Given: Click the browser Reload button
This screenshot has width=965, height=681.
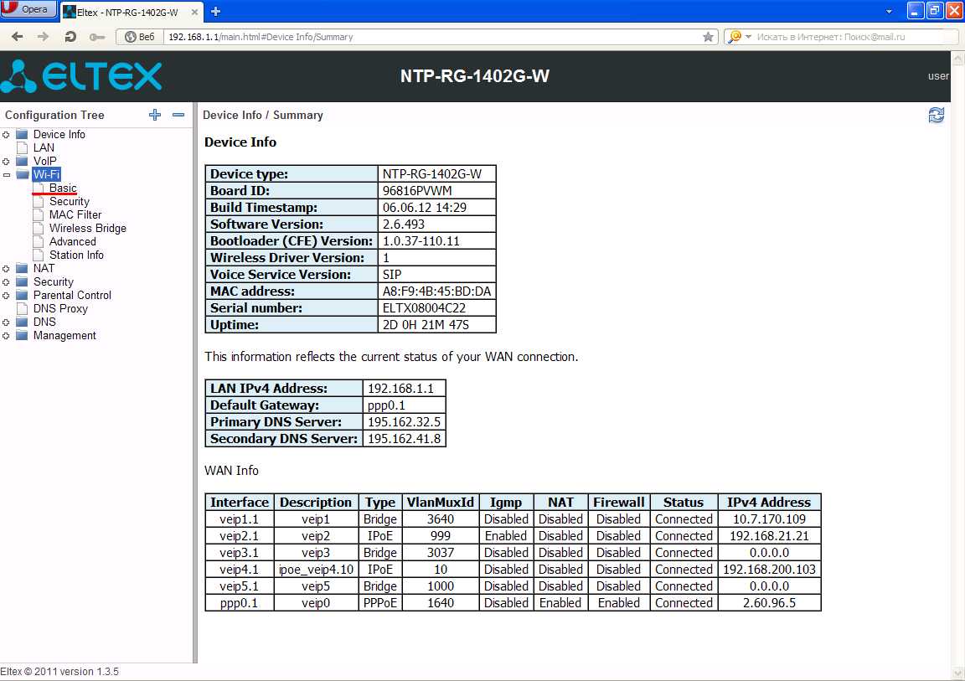Looking at the screenshot, I should coord(70,37).
